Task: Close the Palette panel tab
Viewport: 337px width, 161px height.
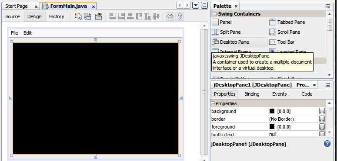Action: pyautogui.click(x=236, y=6)
